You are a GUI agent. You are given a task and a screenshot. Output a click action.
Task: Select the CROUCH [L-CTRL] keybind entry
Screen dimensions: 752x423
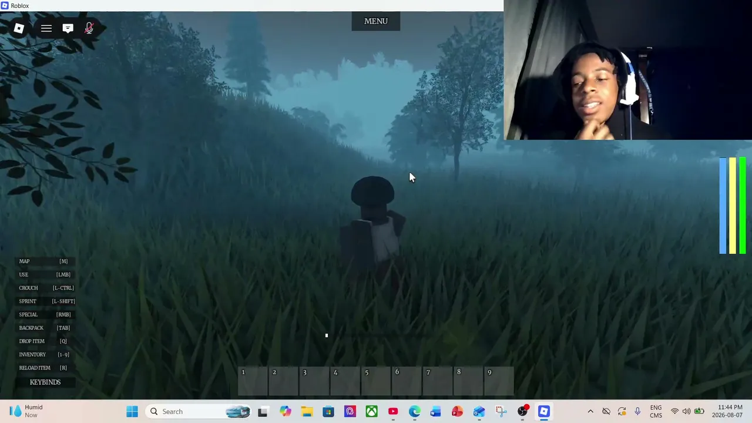46,288
